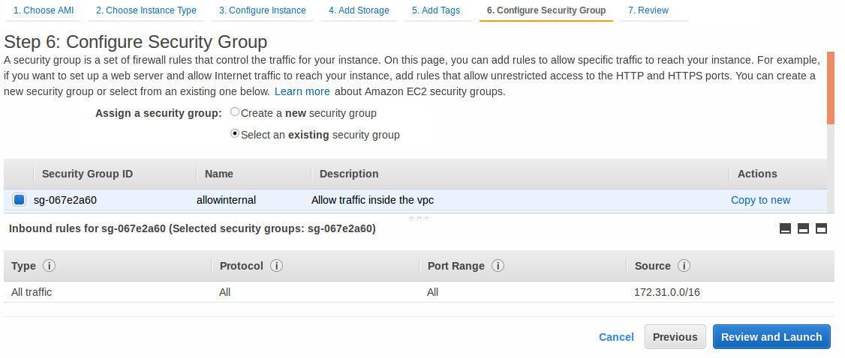This screenshot has height=358, width=845.
Task: Click the Cancel link
Action: coord(616,337)
